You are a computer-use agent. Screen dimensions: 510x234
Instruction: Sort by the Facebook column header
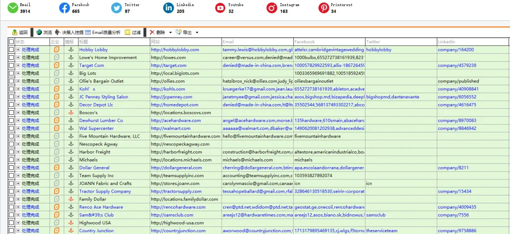pos(329,42)
